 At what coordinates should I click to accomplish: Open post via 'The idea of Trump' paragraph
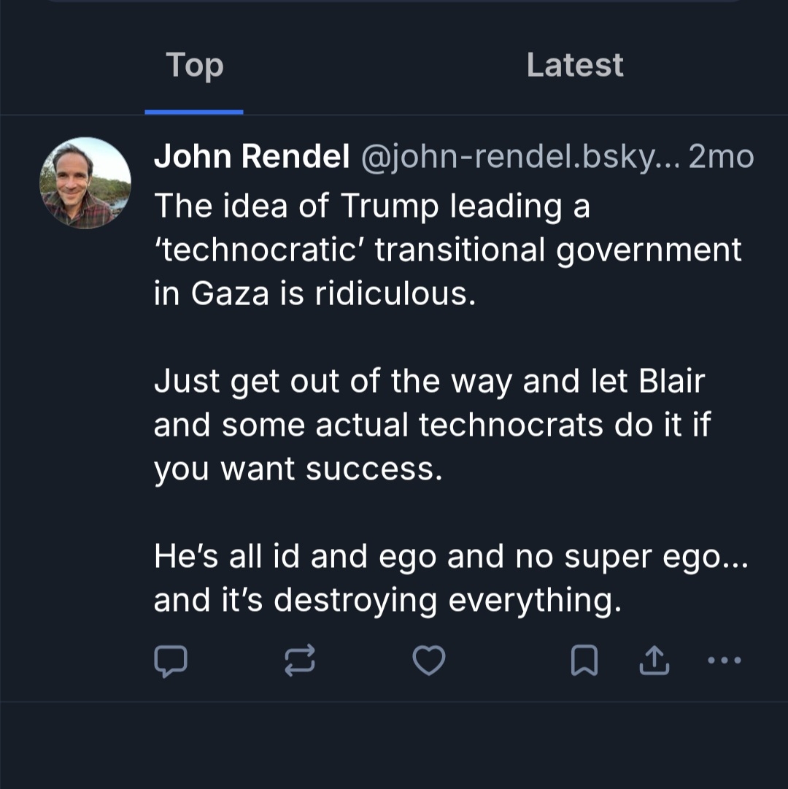pyautogui.click(x=372, y=207)
